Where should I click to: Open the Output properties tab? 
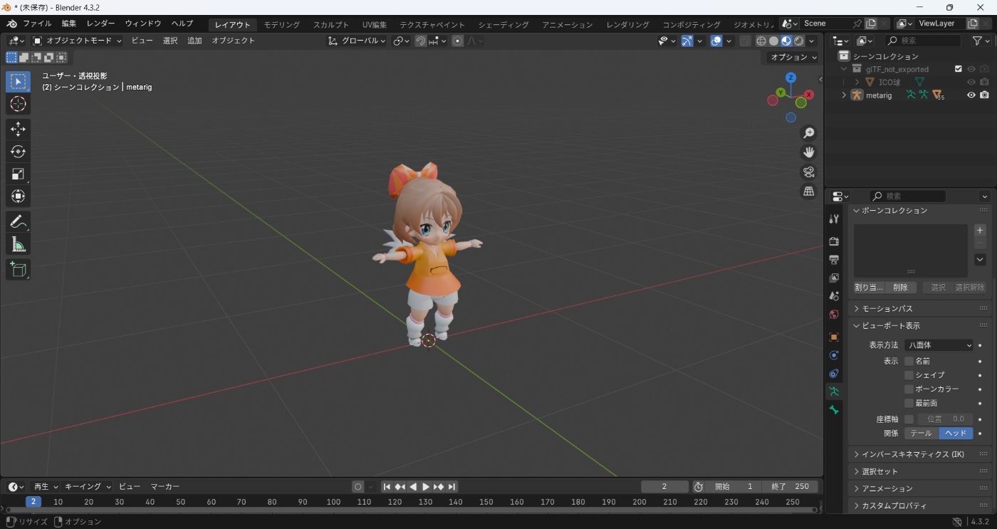coord(834,260)
